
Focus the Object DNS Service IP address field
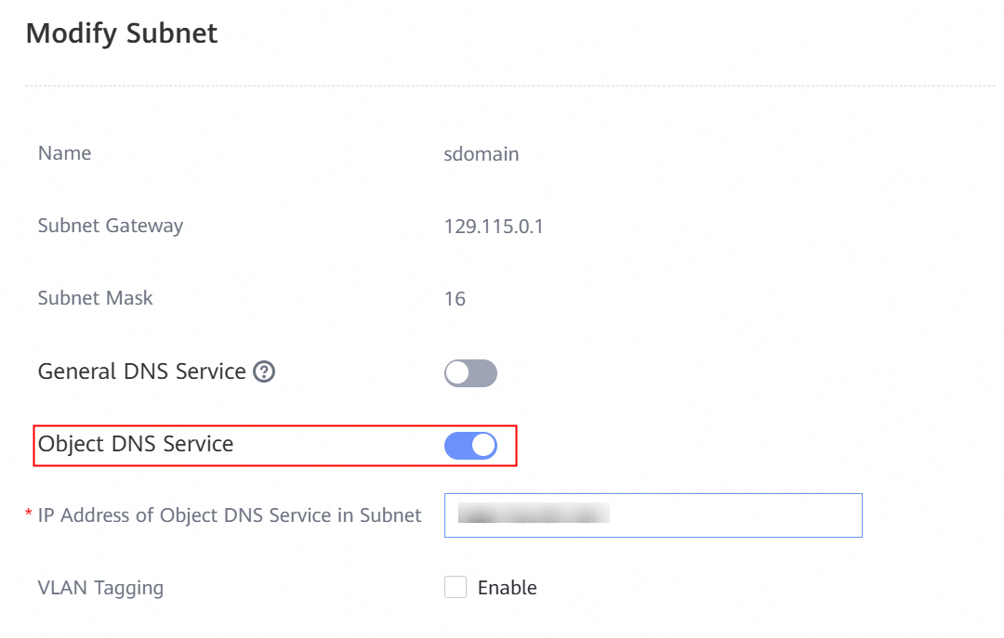tap(654, 515)
